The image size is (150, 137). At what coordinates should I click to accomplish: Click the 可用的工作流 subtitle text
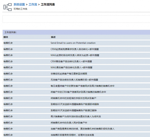pyautogui.click(x=20, y=9)
